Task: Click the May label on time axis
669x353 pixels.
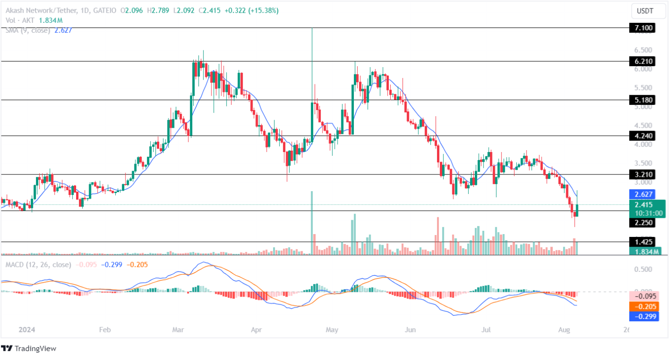Action: 332,330
